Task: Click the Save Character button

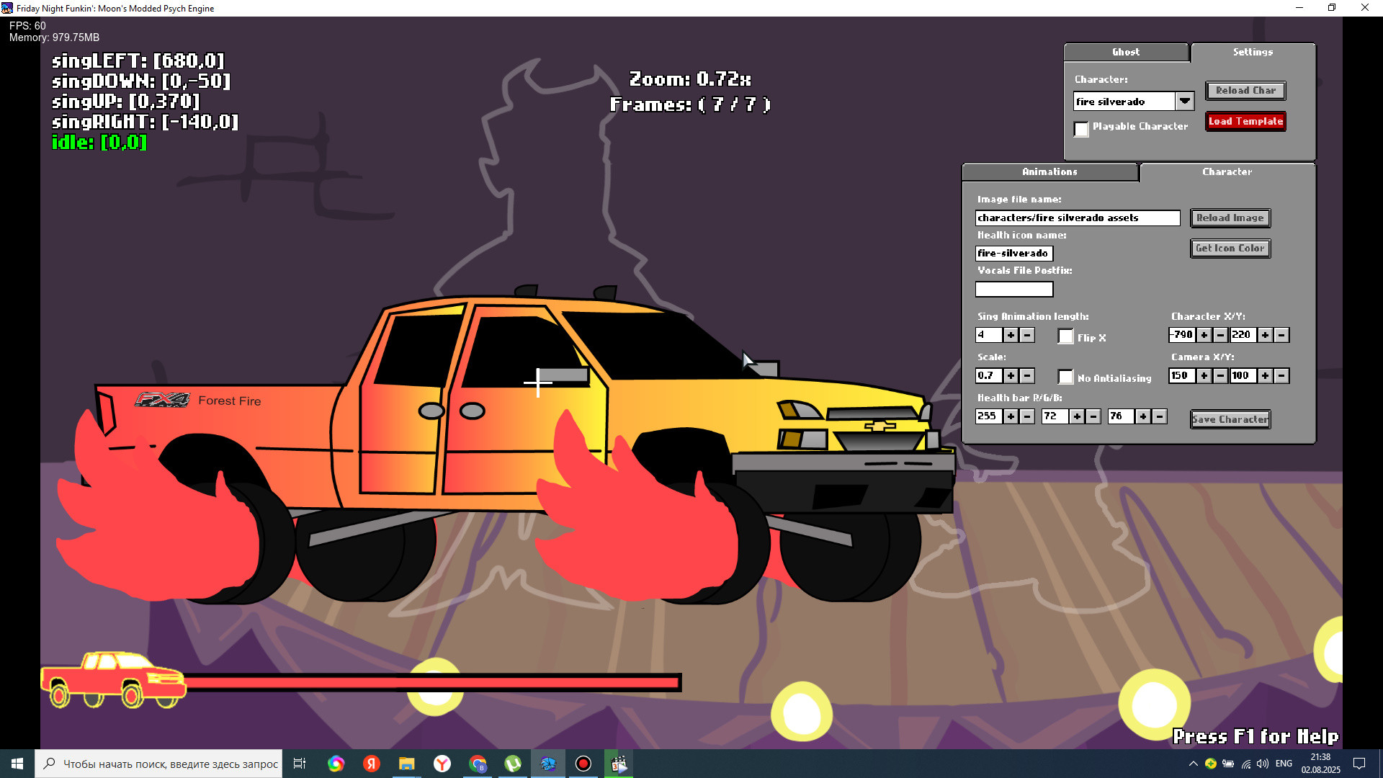Action: pos(1230,419)
